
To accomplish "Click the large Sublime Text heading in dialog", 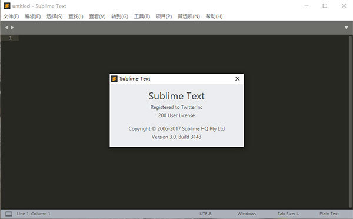I will pyautogui.click(x=176, y=96).
